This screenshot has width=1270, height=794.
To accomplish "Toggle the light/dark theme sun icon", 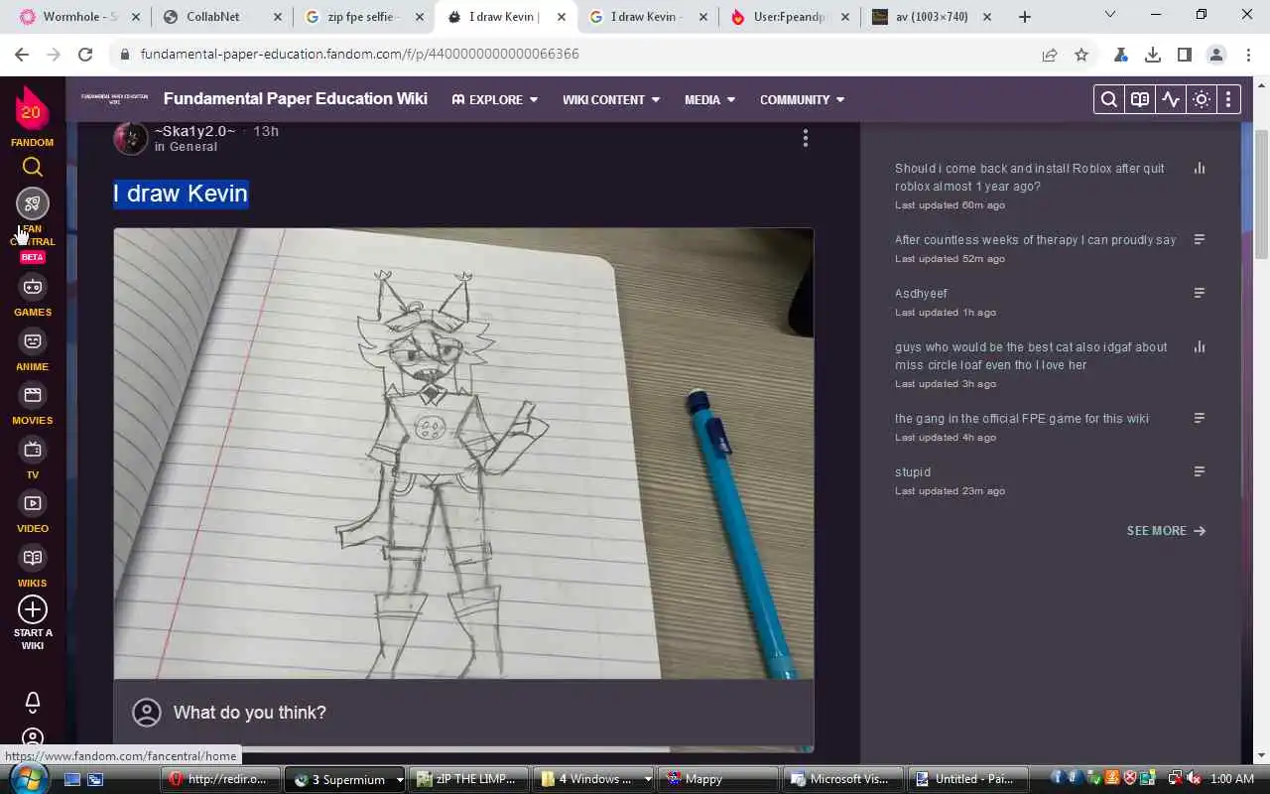I will click(1202, 99).
